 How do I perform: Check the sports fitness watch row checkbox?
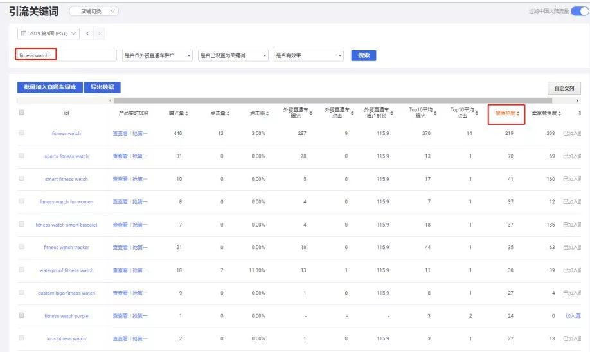(21, 156)
